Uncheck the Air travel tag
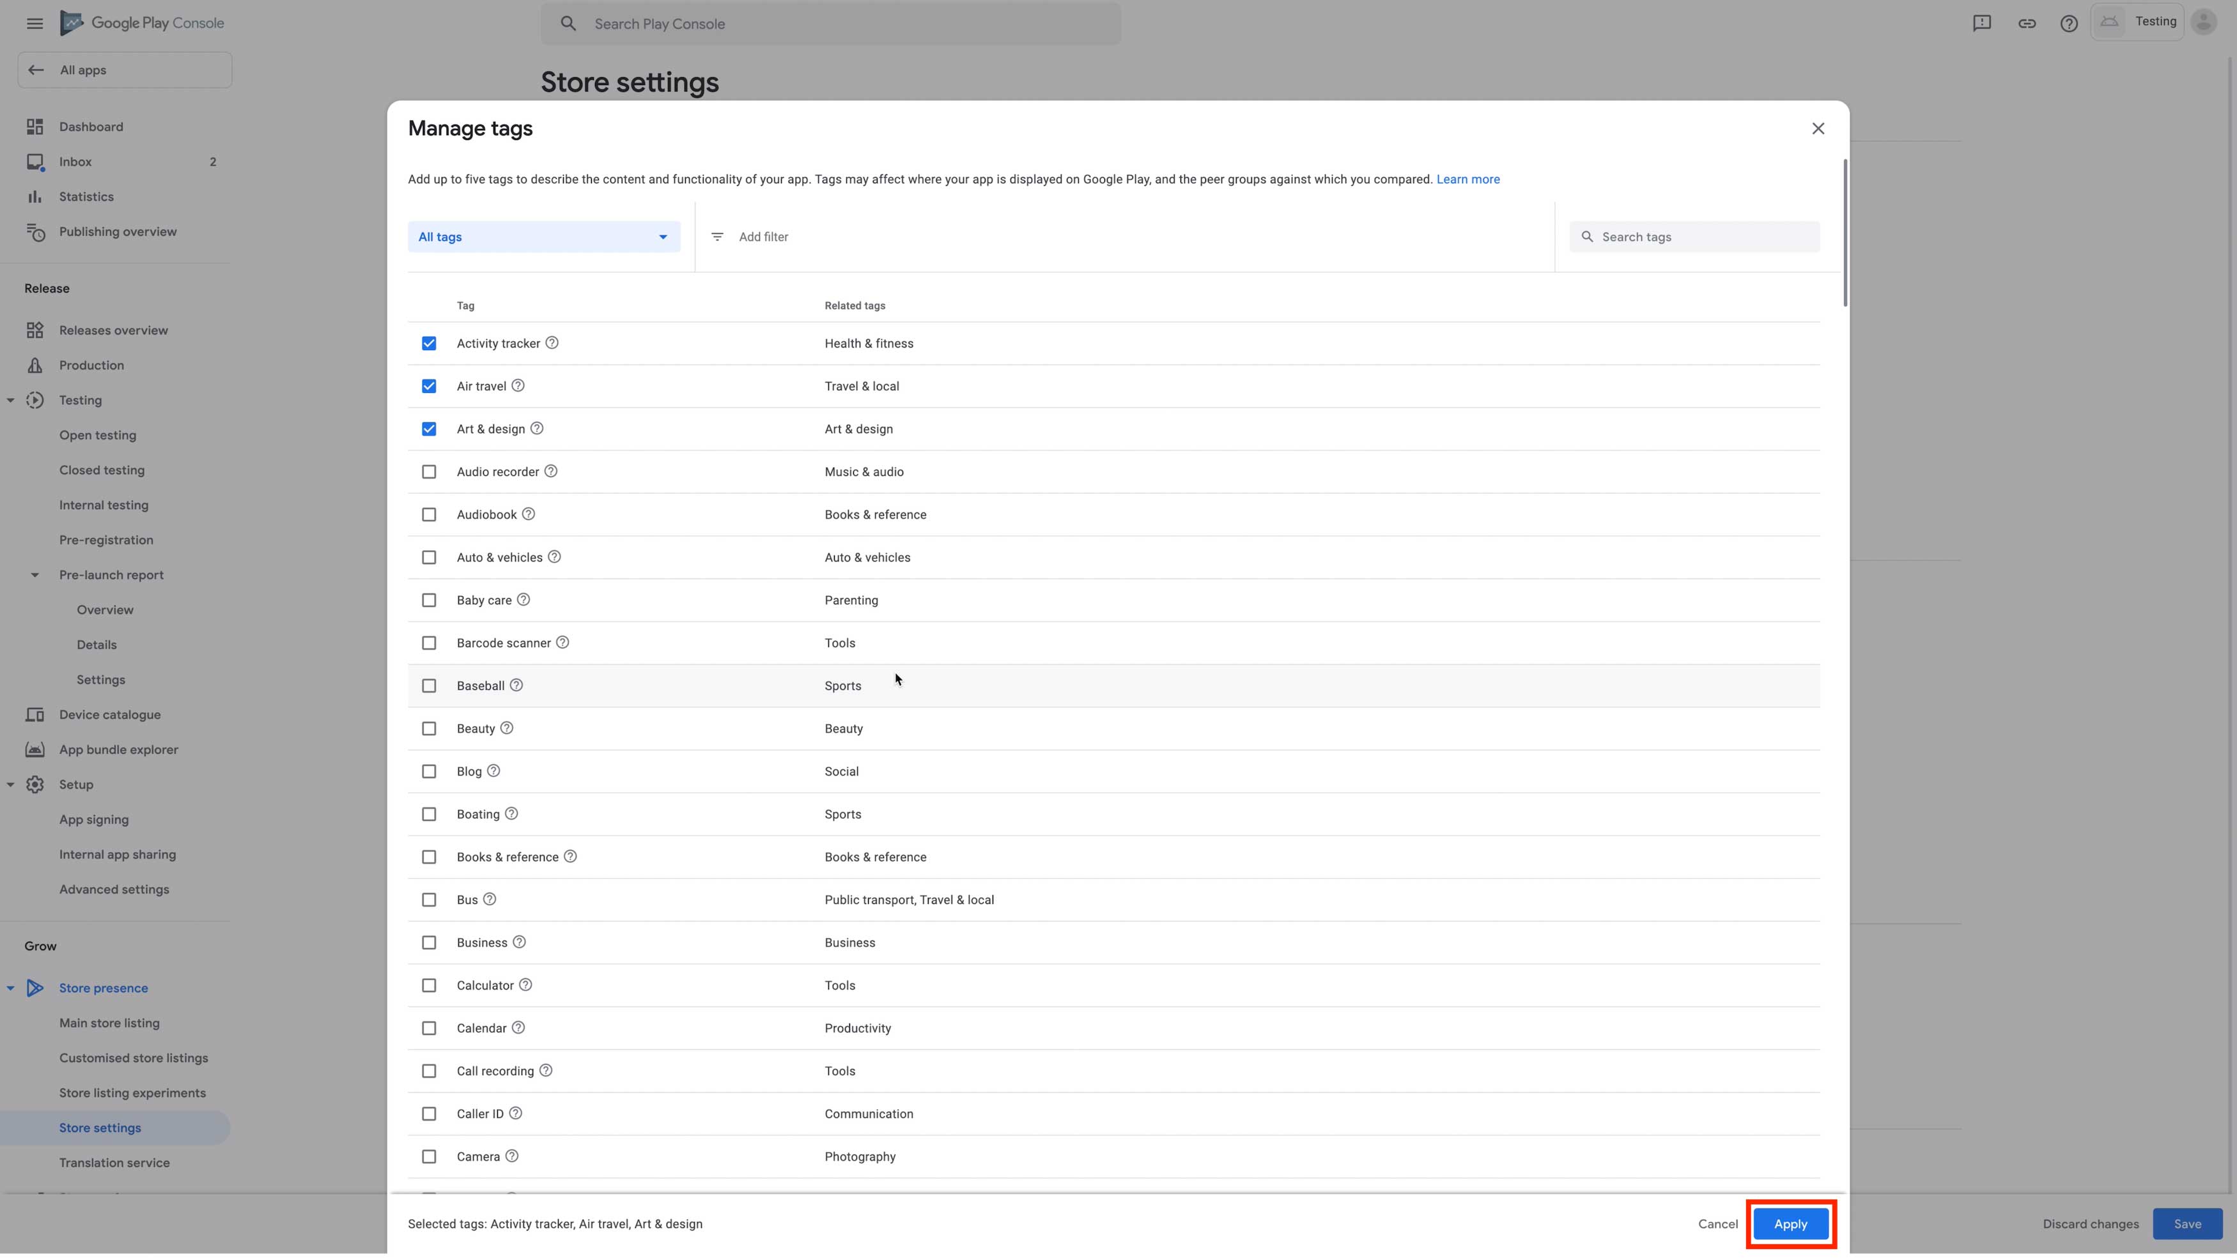The image size is (2237, 1258). coord(429,387)
